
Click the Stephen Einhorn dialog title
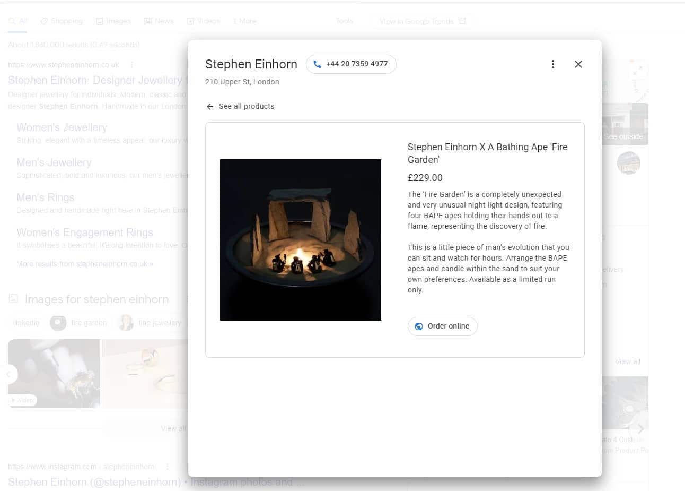(x=251, y=64)
